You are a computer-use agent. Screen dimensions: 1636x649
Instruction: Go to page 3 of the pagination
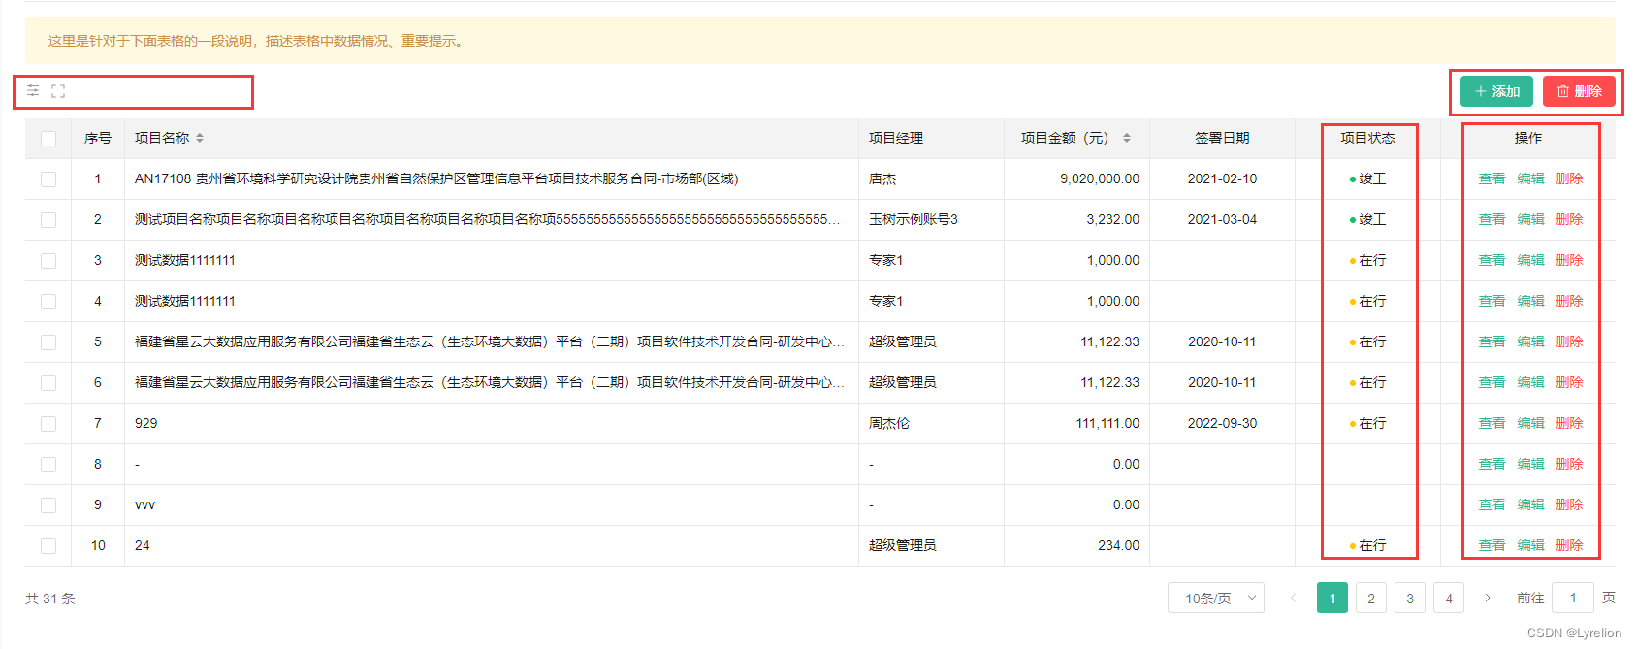tap(1410, 598)
